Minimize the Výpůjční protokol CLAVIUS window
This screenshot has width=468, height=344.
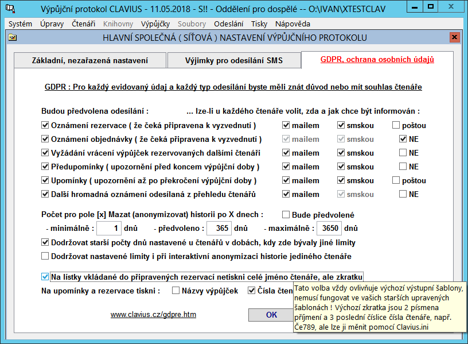415,7
